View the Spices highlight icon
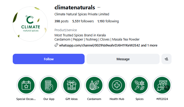184x107 pixels. click(139, 85)
